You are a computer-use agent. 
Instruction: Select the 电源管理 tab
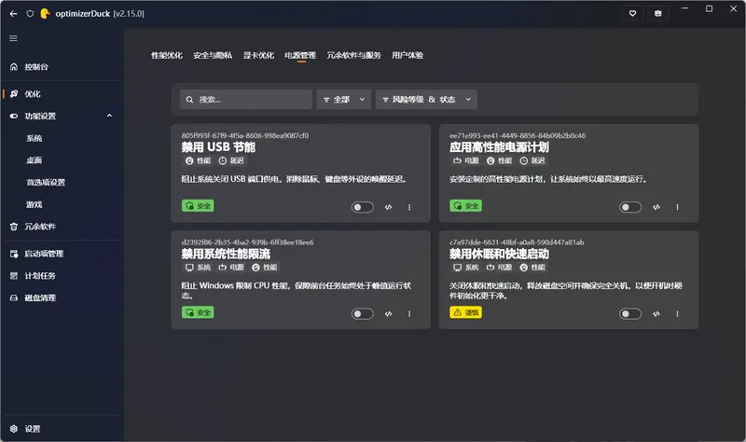coord(300,55)
